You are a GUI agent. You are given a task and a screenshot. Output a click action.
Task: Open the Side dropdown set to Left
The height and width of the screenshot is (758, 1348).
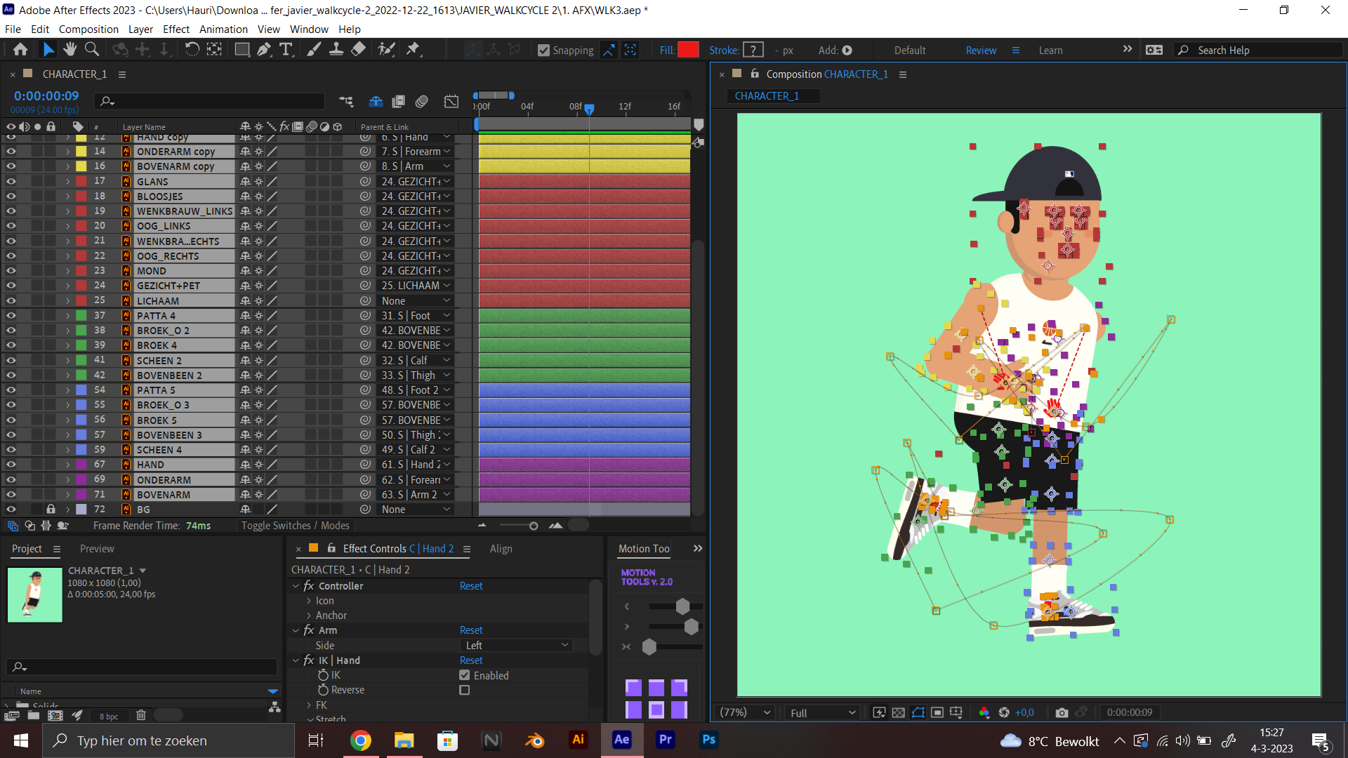[516, 646]
